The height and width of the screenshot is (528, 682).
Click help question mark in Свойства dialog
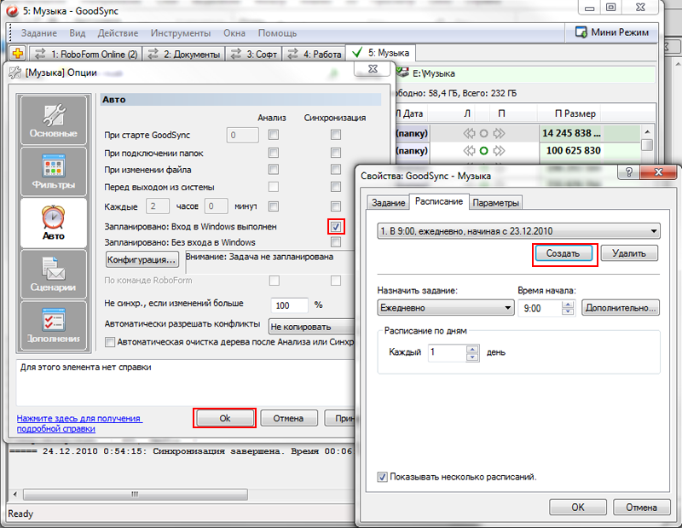click(x=628, y=171)
